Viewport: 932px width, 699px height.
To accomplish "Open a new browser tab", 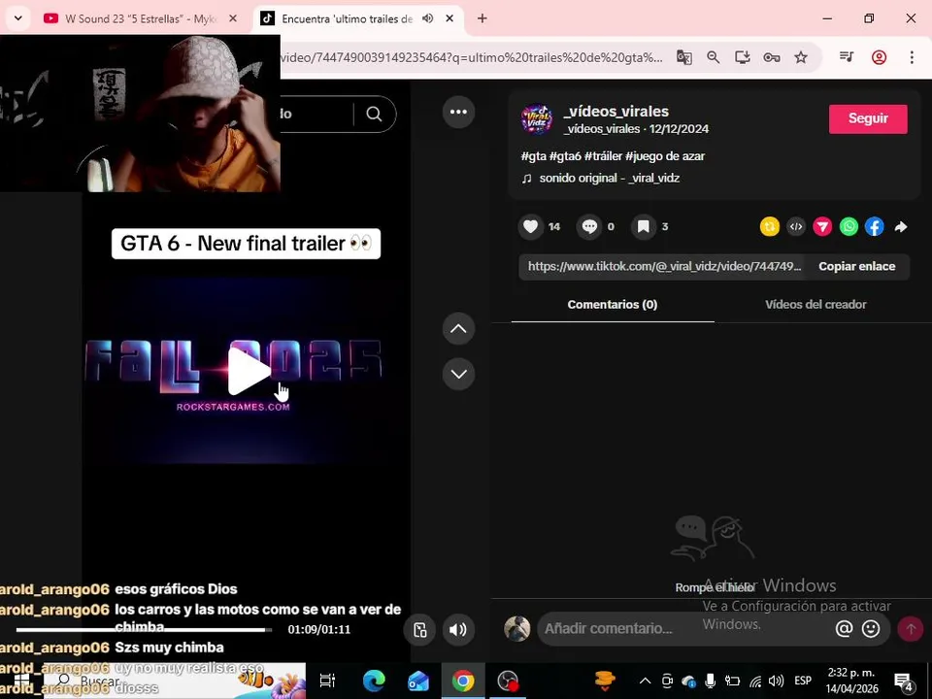I will 483,18.
